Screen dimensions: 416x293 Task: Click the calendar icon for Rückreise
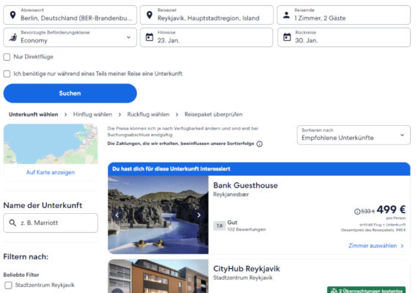287,37
